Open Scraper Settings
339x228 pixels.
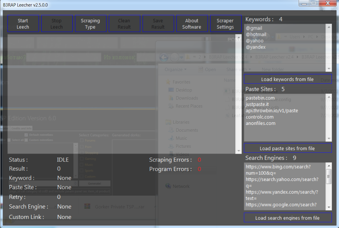[x=226, y=23]
